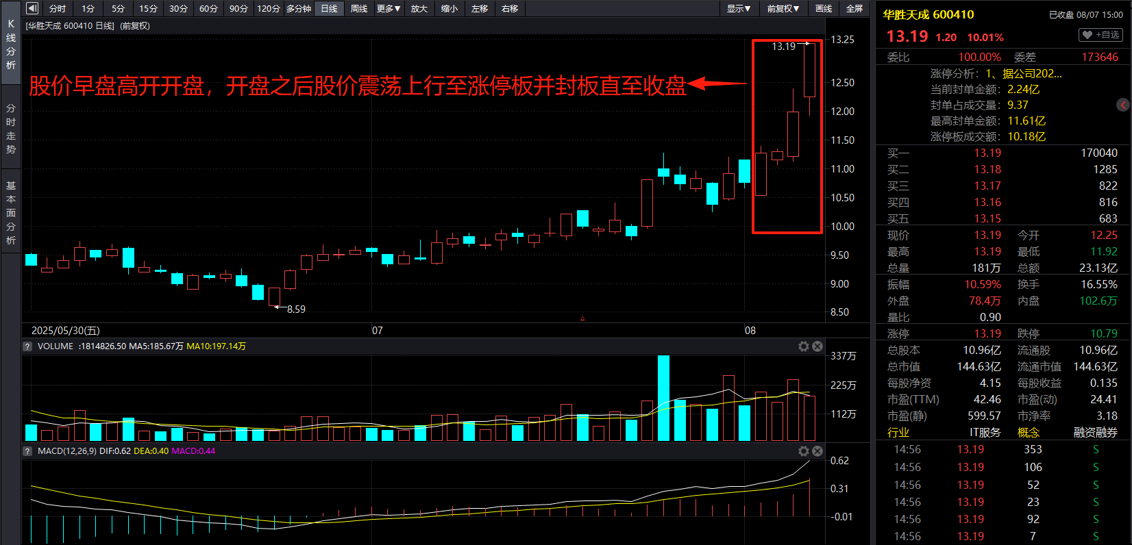Add stock to watchlist with +自选
The height and width of the screenshot is (545, 1132).
(x=1100, y=35)
